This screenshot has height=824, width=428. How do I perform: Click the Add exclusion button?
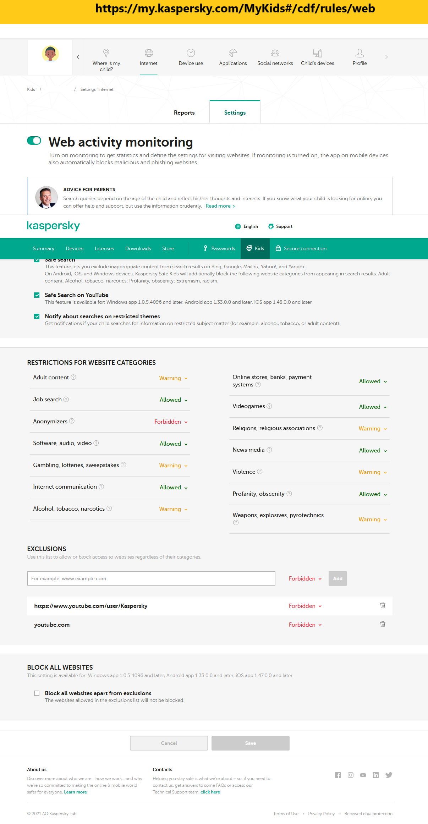point(338,578)
